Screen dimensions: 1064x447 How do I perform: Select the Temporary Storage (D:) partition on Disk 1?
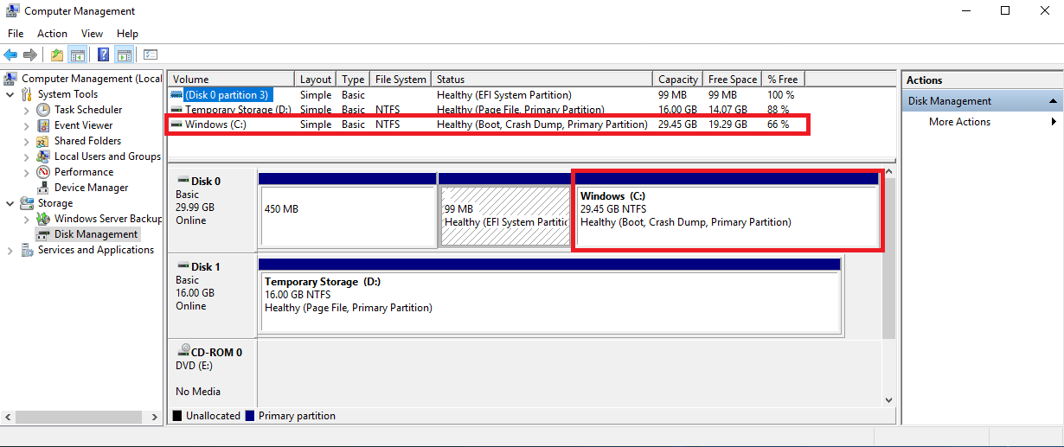(549, 295)
